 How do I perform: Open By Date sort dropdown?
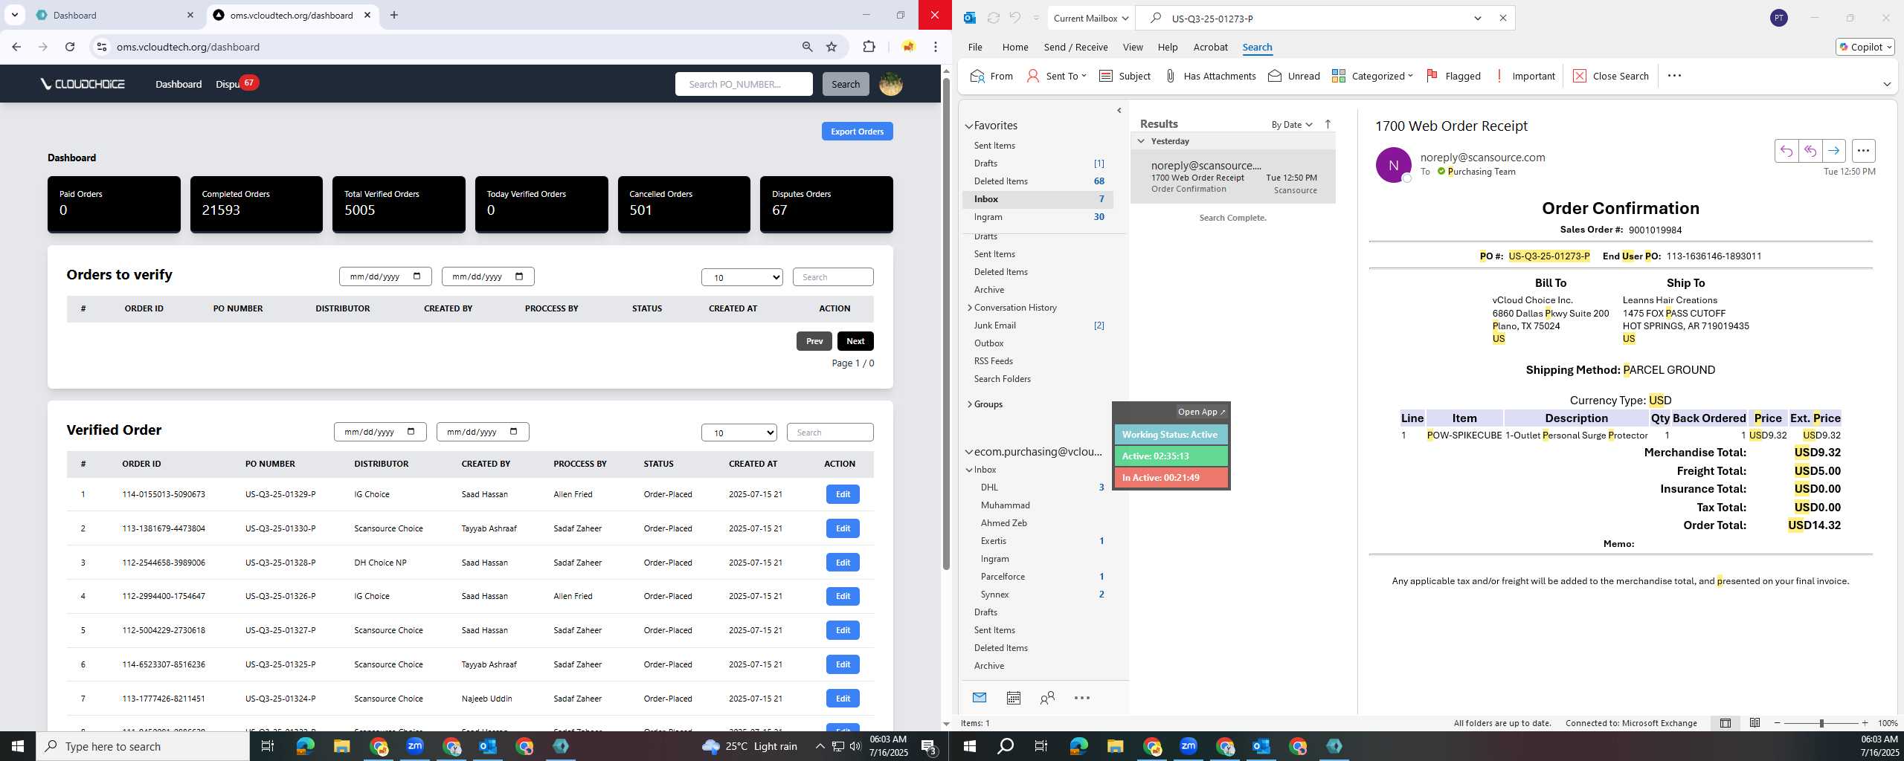coord(1292,124)
